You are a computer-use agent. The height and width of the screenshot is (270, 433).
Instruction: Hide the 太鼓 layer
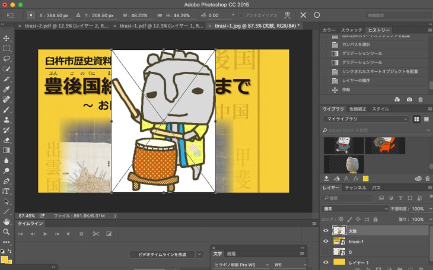click(x=326, y=231)
